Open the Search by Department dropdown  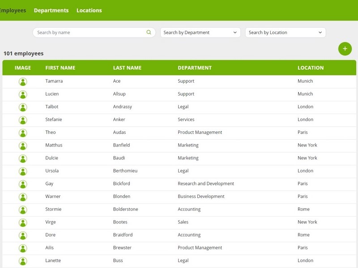200,33
